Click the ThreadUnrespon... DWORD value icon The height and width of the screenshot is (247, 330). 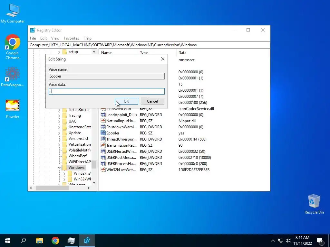103,139
